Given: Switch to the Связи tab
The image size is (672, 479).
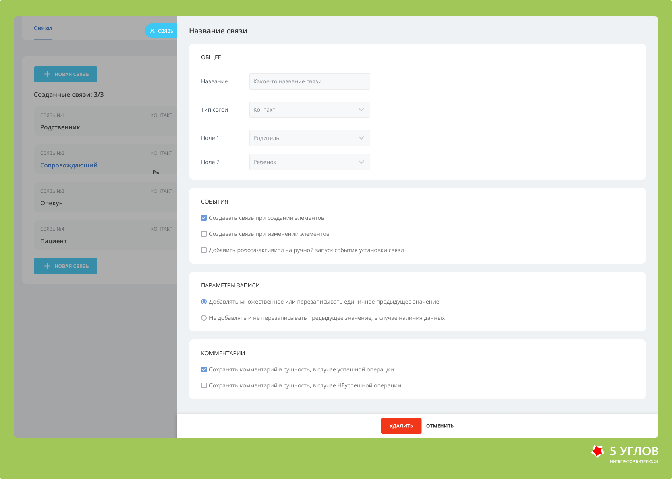Looking at the screenshot, I should click(x=43, y=28).
